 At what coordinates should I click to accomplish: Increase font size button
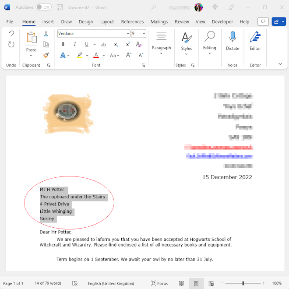point(129,55)
